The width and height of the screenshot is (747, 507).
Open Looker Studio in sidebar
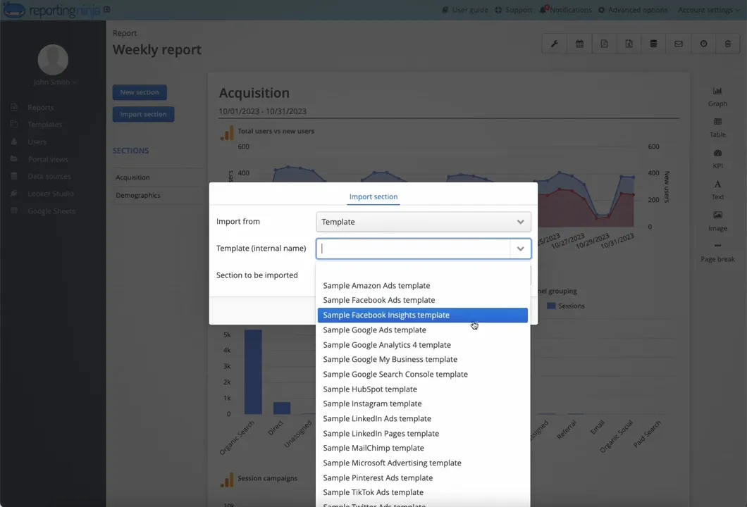click(51, 194)
